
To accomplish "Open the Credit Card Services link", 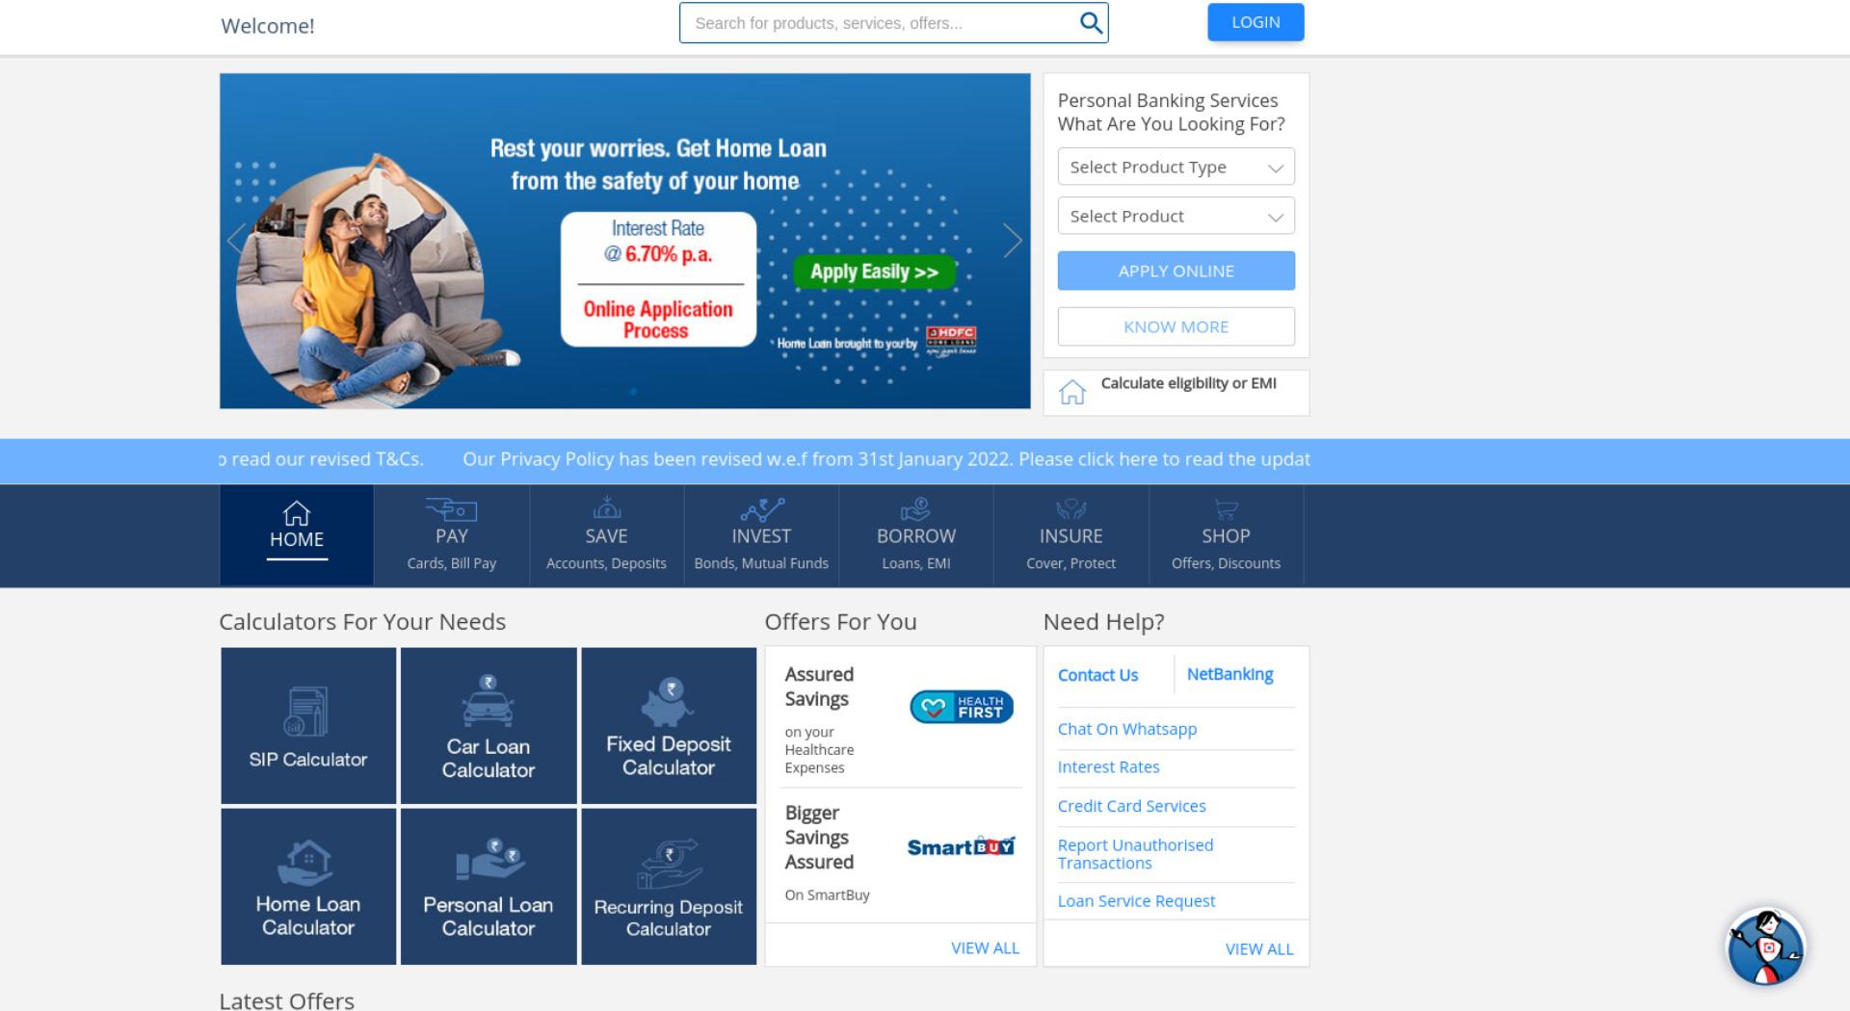I will tap(1131, 806).
